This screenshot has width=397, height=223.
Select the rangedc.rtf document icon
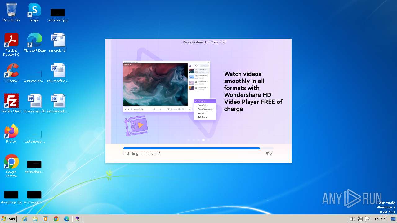(58, 43)
